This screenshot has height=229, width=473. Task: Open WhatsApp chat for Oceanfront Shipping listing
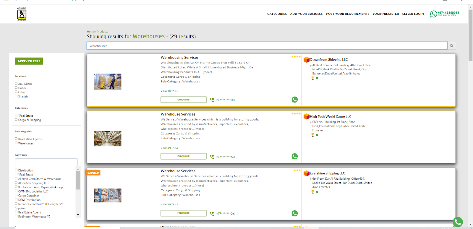tap(295, 100)
